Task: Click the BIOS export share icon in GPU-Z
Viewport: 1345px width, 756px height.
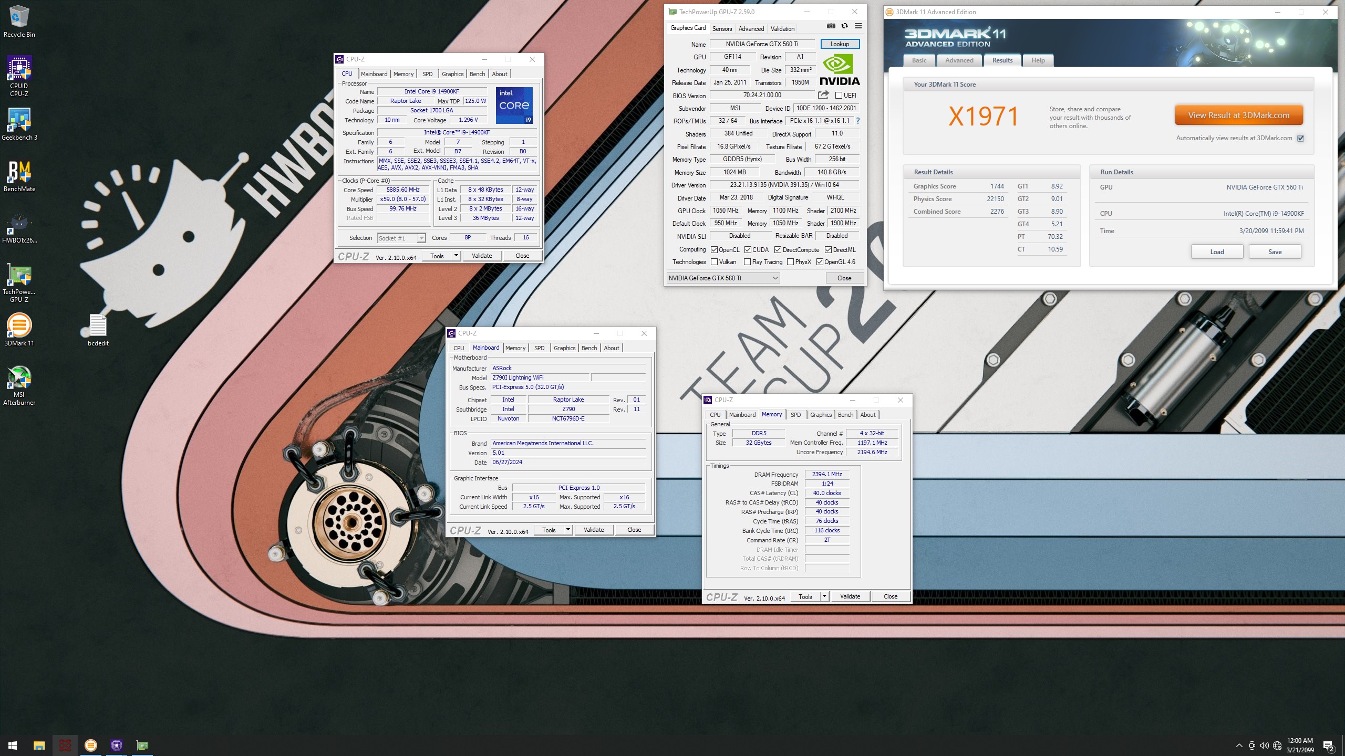Action: tap(823, 95)
